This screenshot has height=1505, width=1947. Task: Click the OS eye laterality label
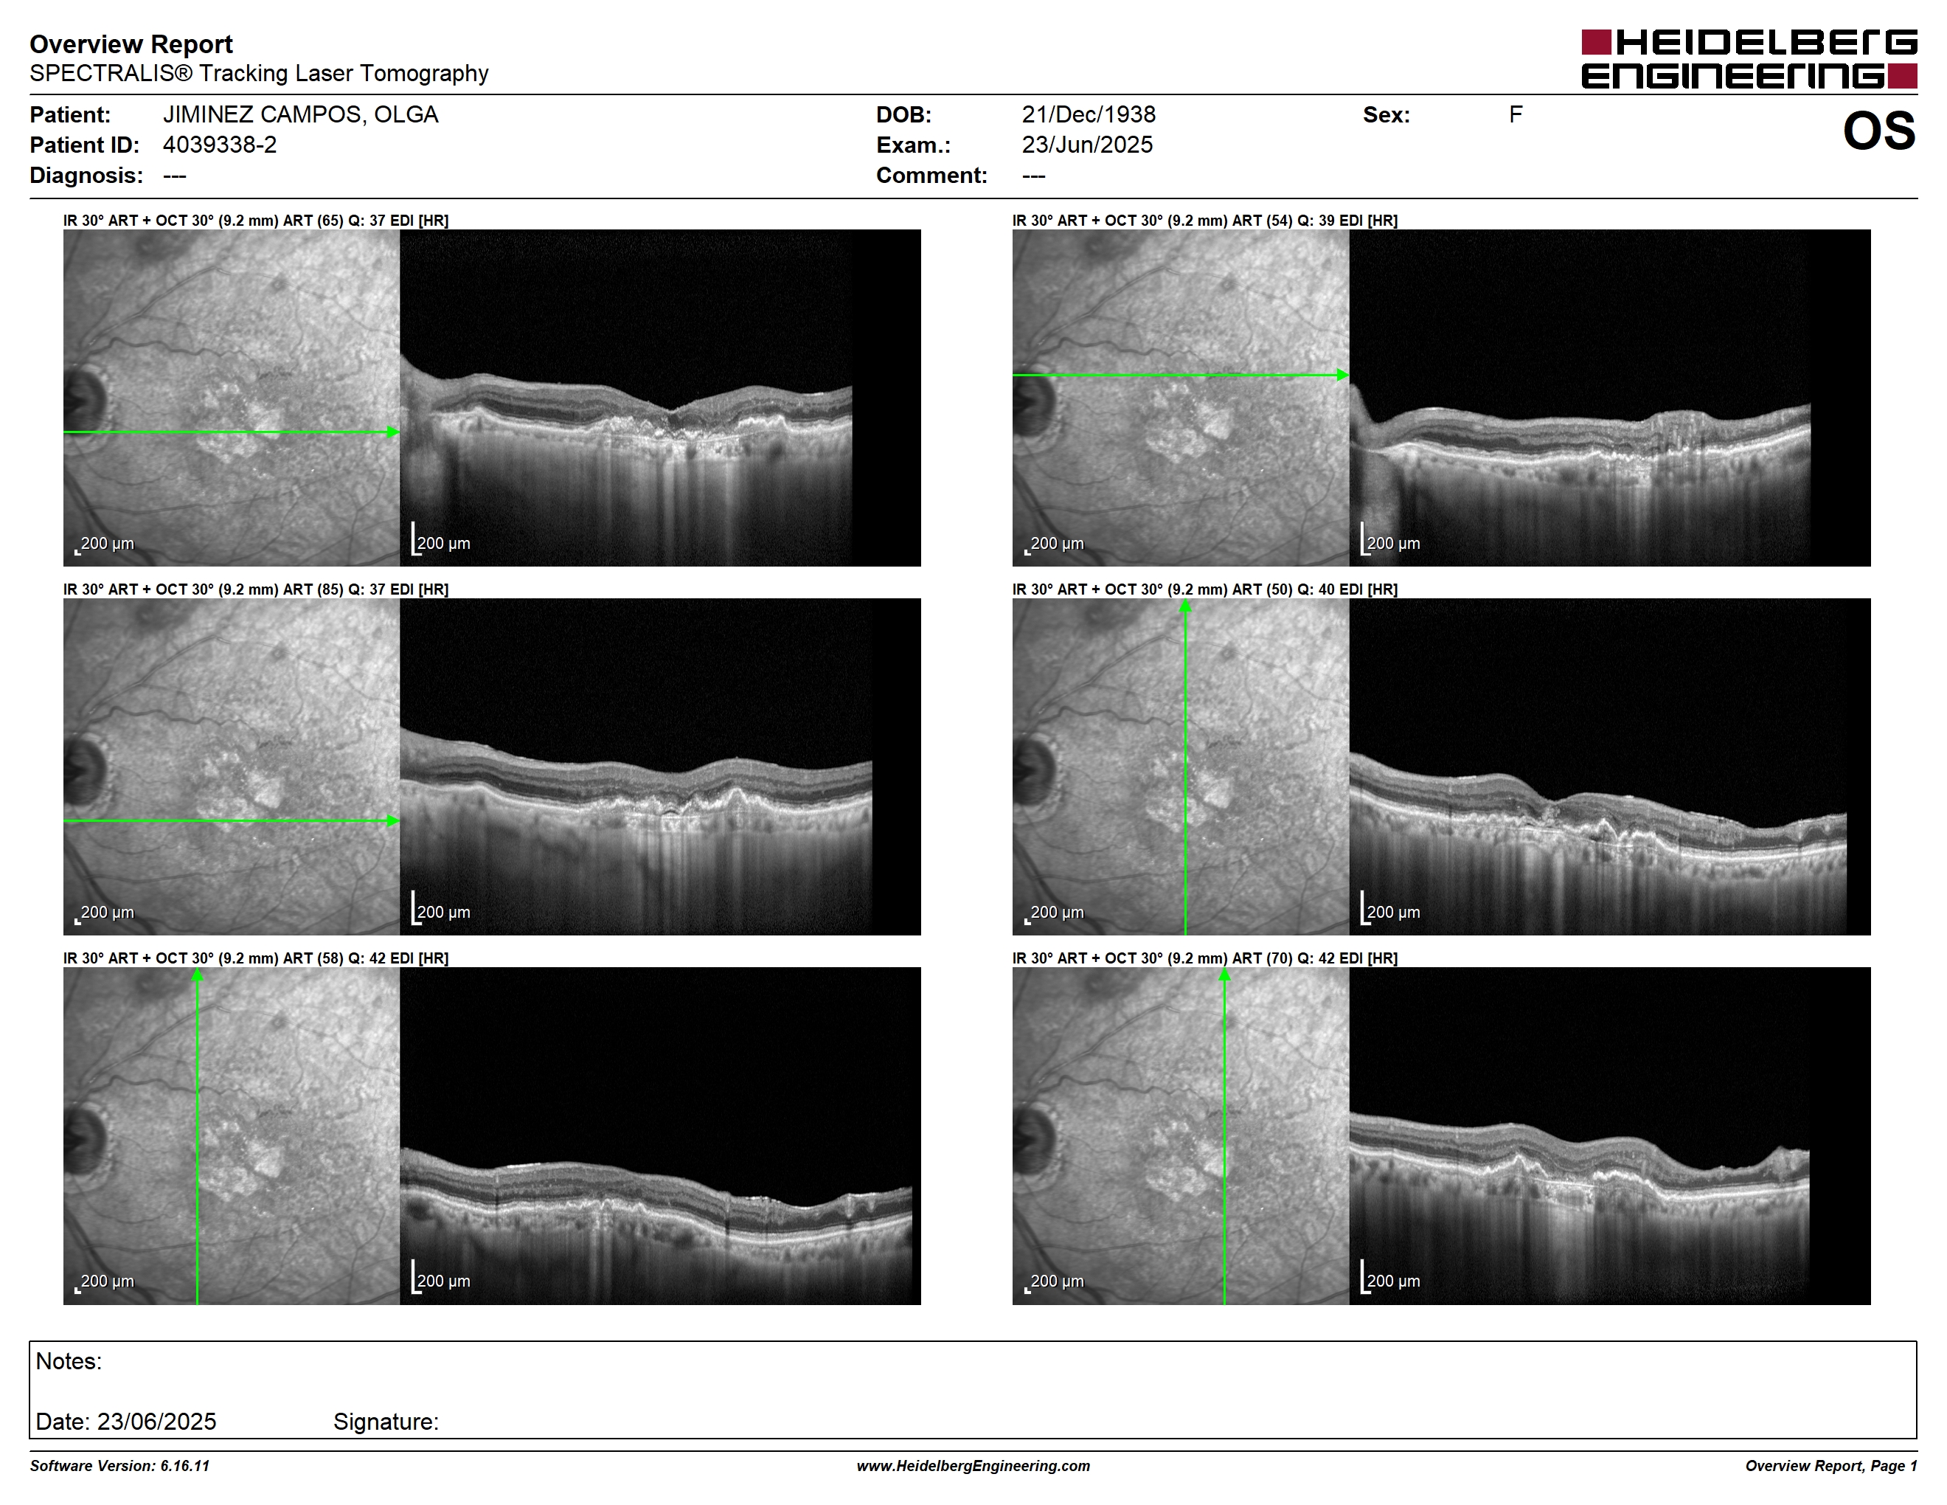point(1878,130)
